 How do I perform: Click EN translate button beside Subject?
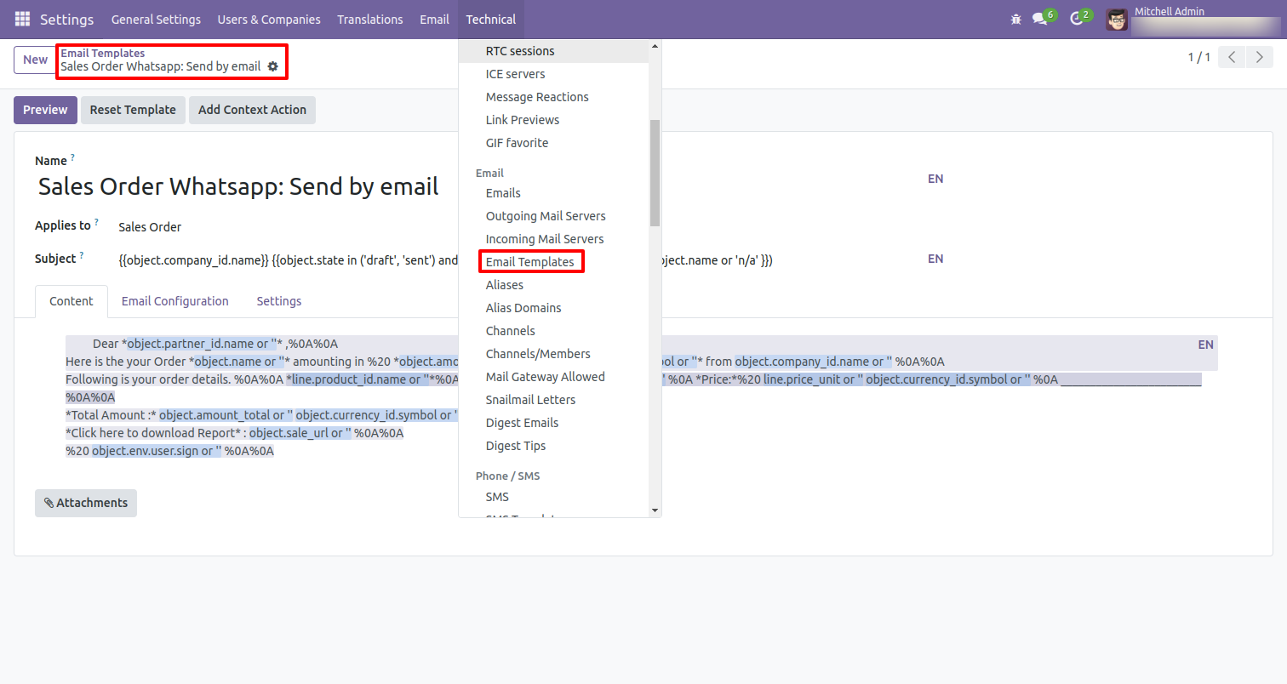click(x=935, y=259)
